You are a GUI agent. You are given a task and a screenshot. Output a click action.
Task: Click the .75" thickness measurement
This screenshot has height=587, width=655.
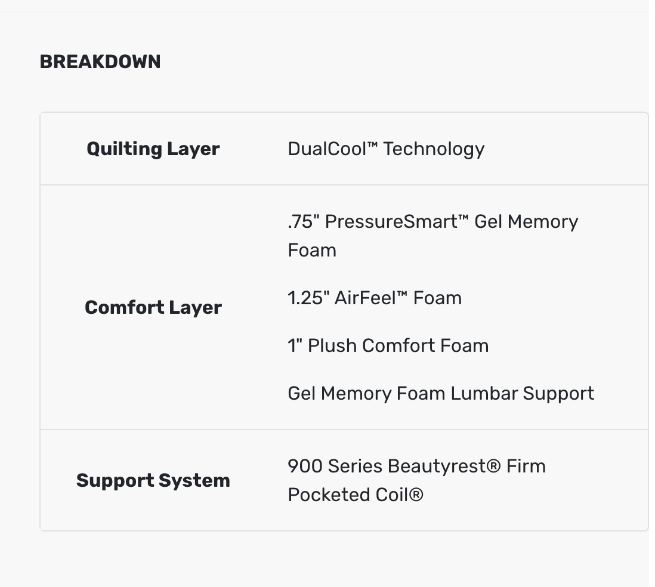coord(304,222)
